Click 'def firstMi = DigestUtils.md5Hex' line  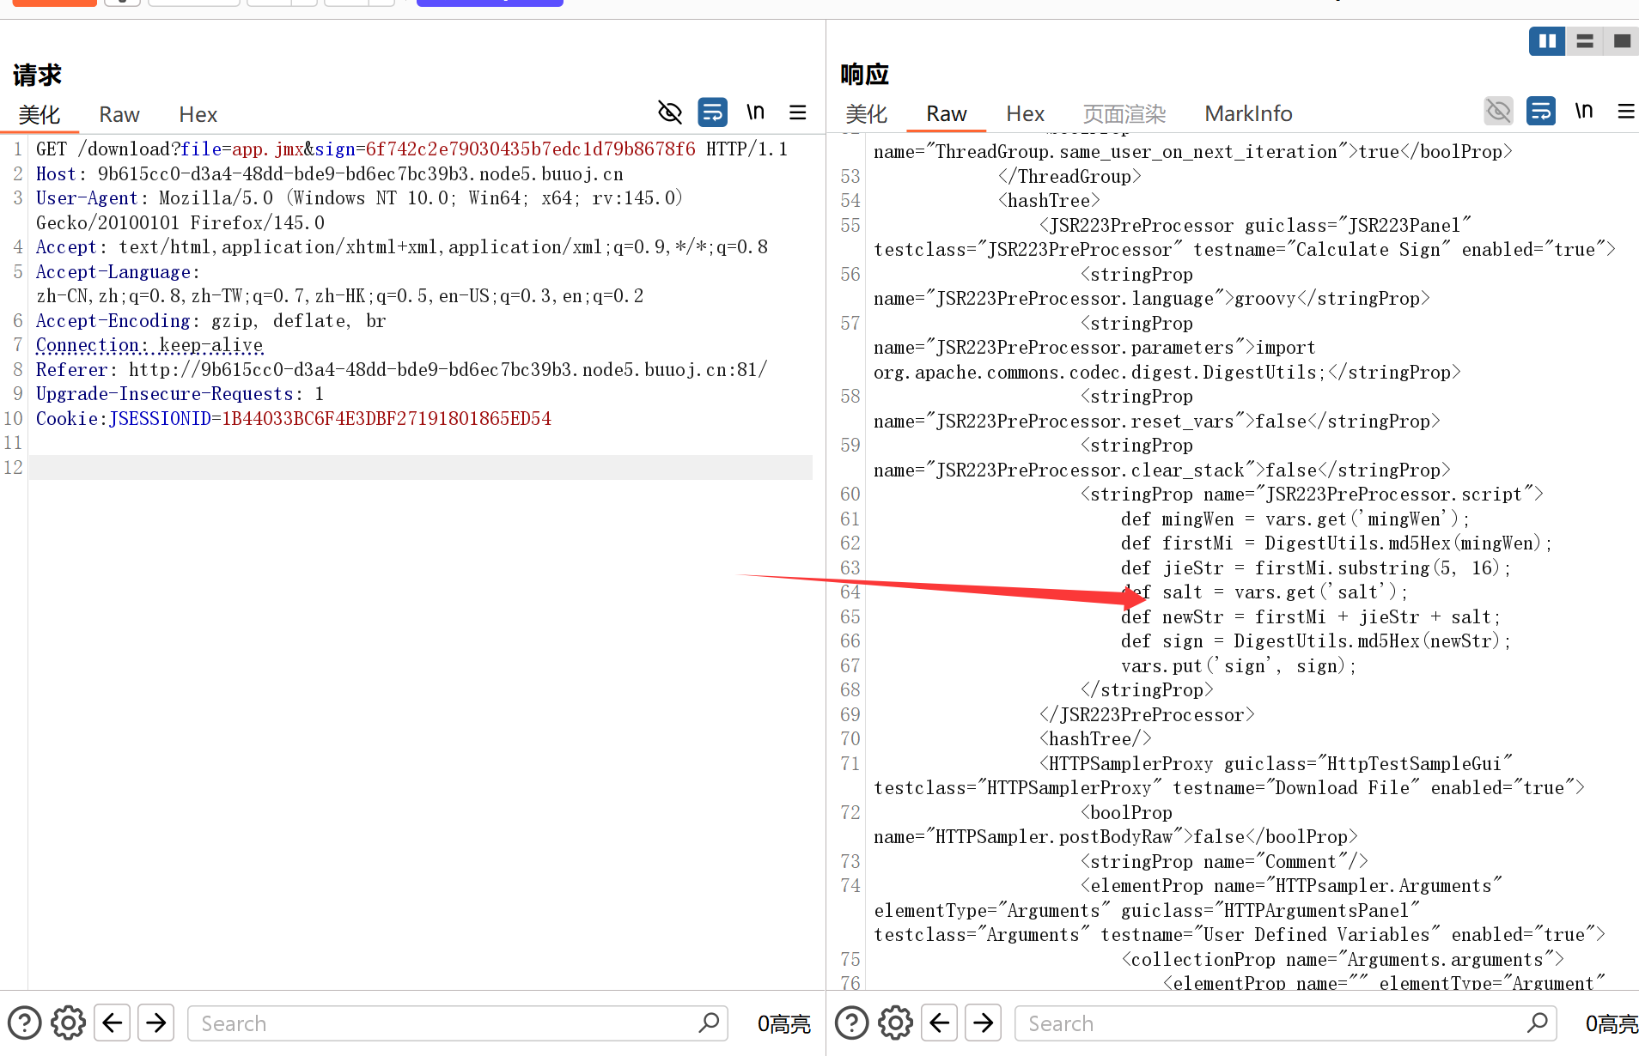1337,543
